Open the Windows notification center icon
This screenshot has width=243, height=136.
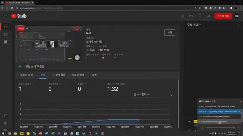pos(239,133)
